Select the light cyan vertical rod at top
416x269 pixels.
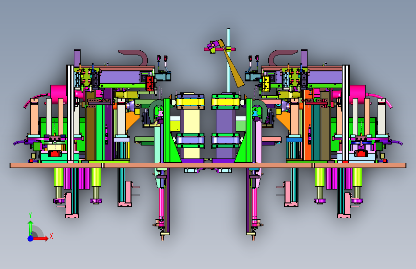(x=228, y=60)
